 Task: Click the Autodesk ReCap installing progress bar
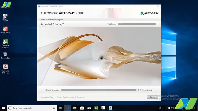[x=137, y=24]
